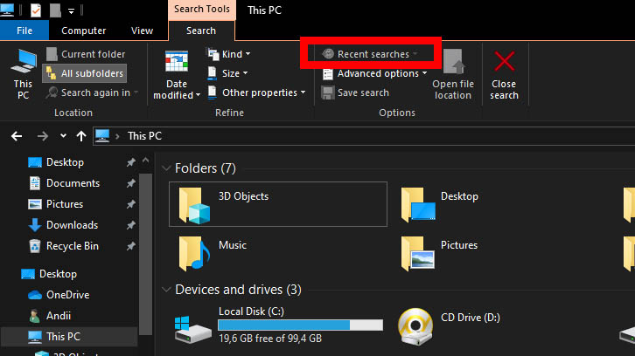Open OneDrive in navigation pane
635x356 pixels.
point(67,295)
